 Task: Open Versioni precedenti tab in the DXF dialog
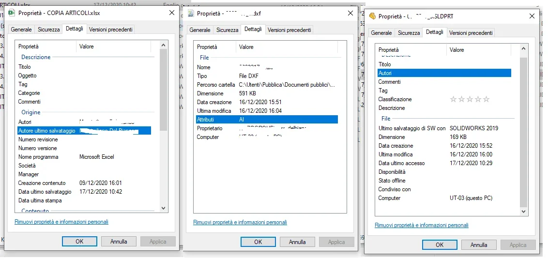(289, 30)
